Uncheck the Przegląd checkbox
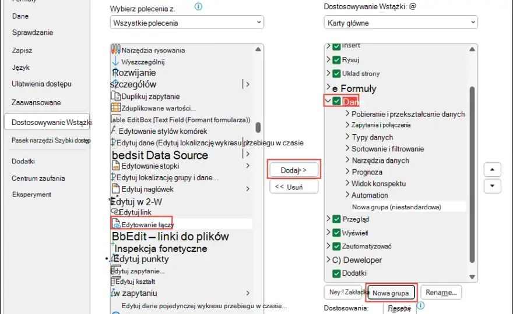 pos(336,219)
